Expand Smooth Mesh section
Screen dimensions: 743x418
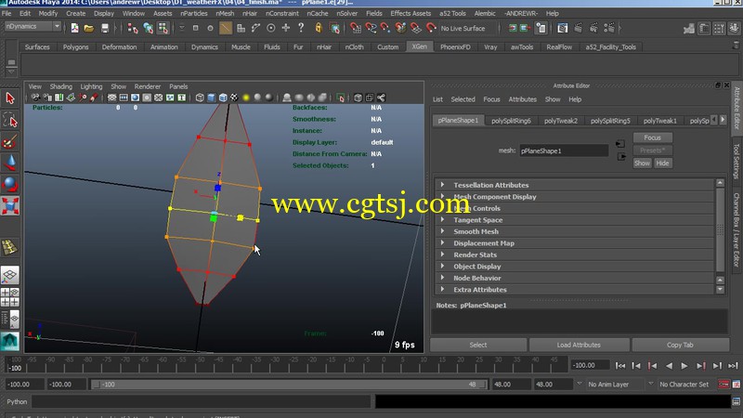[443, 231]
